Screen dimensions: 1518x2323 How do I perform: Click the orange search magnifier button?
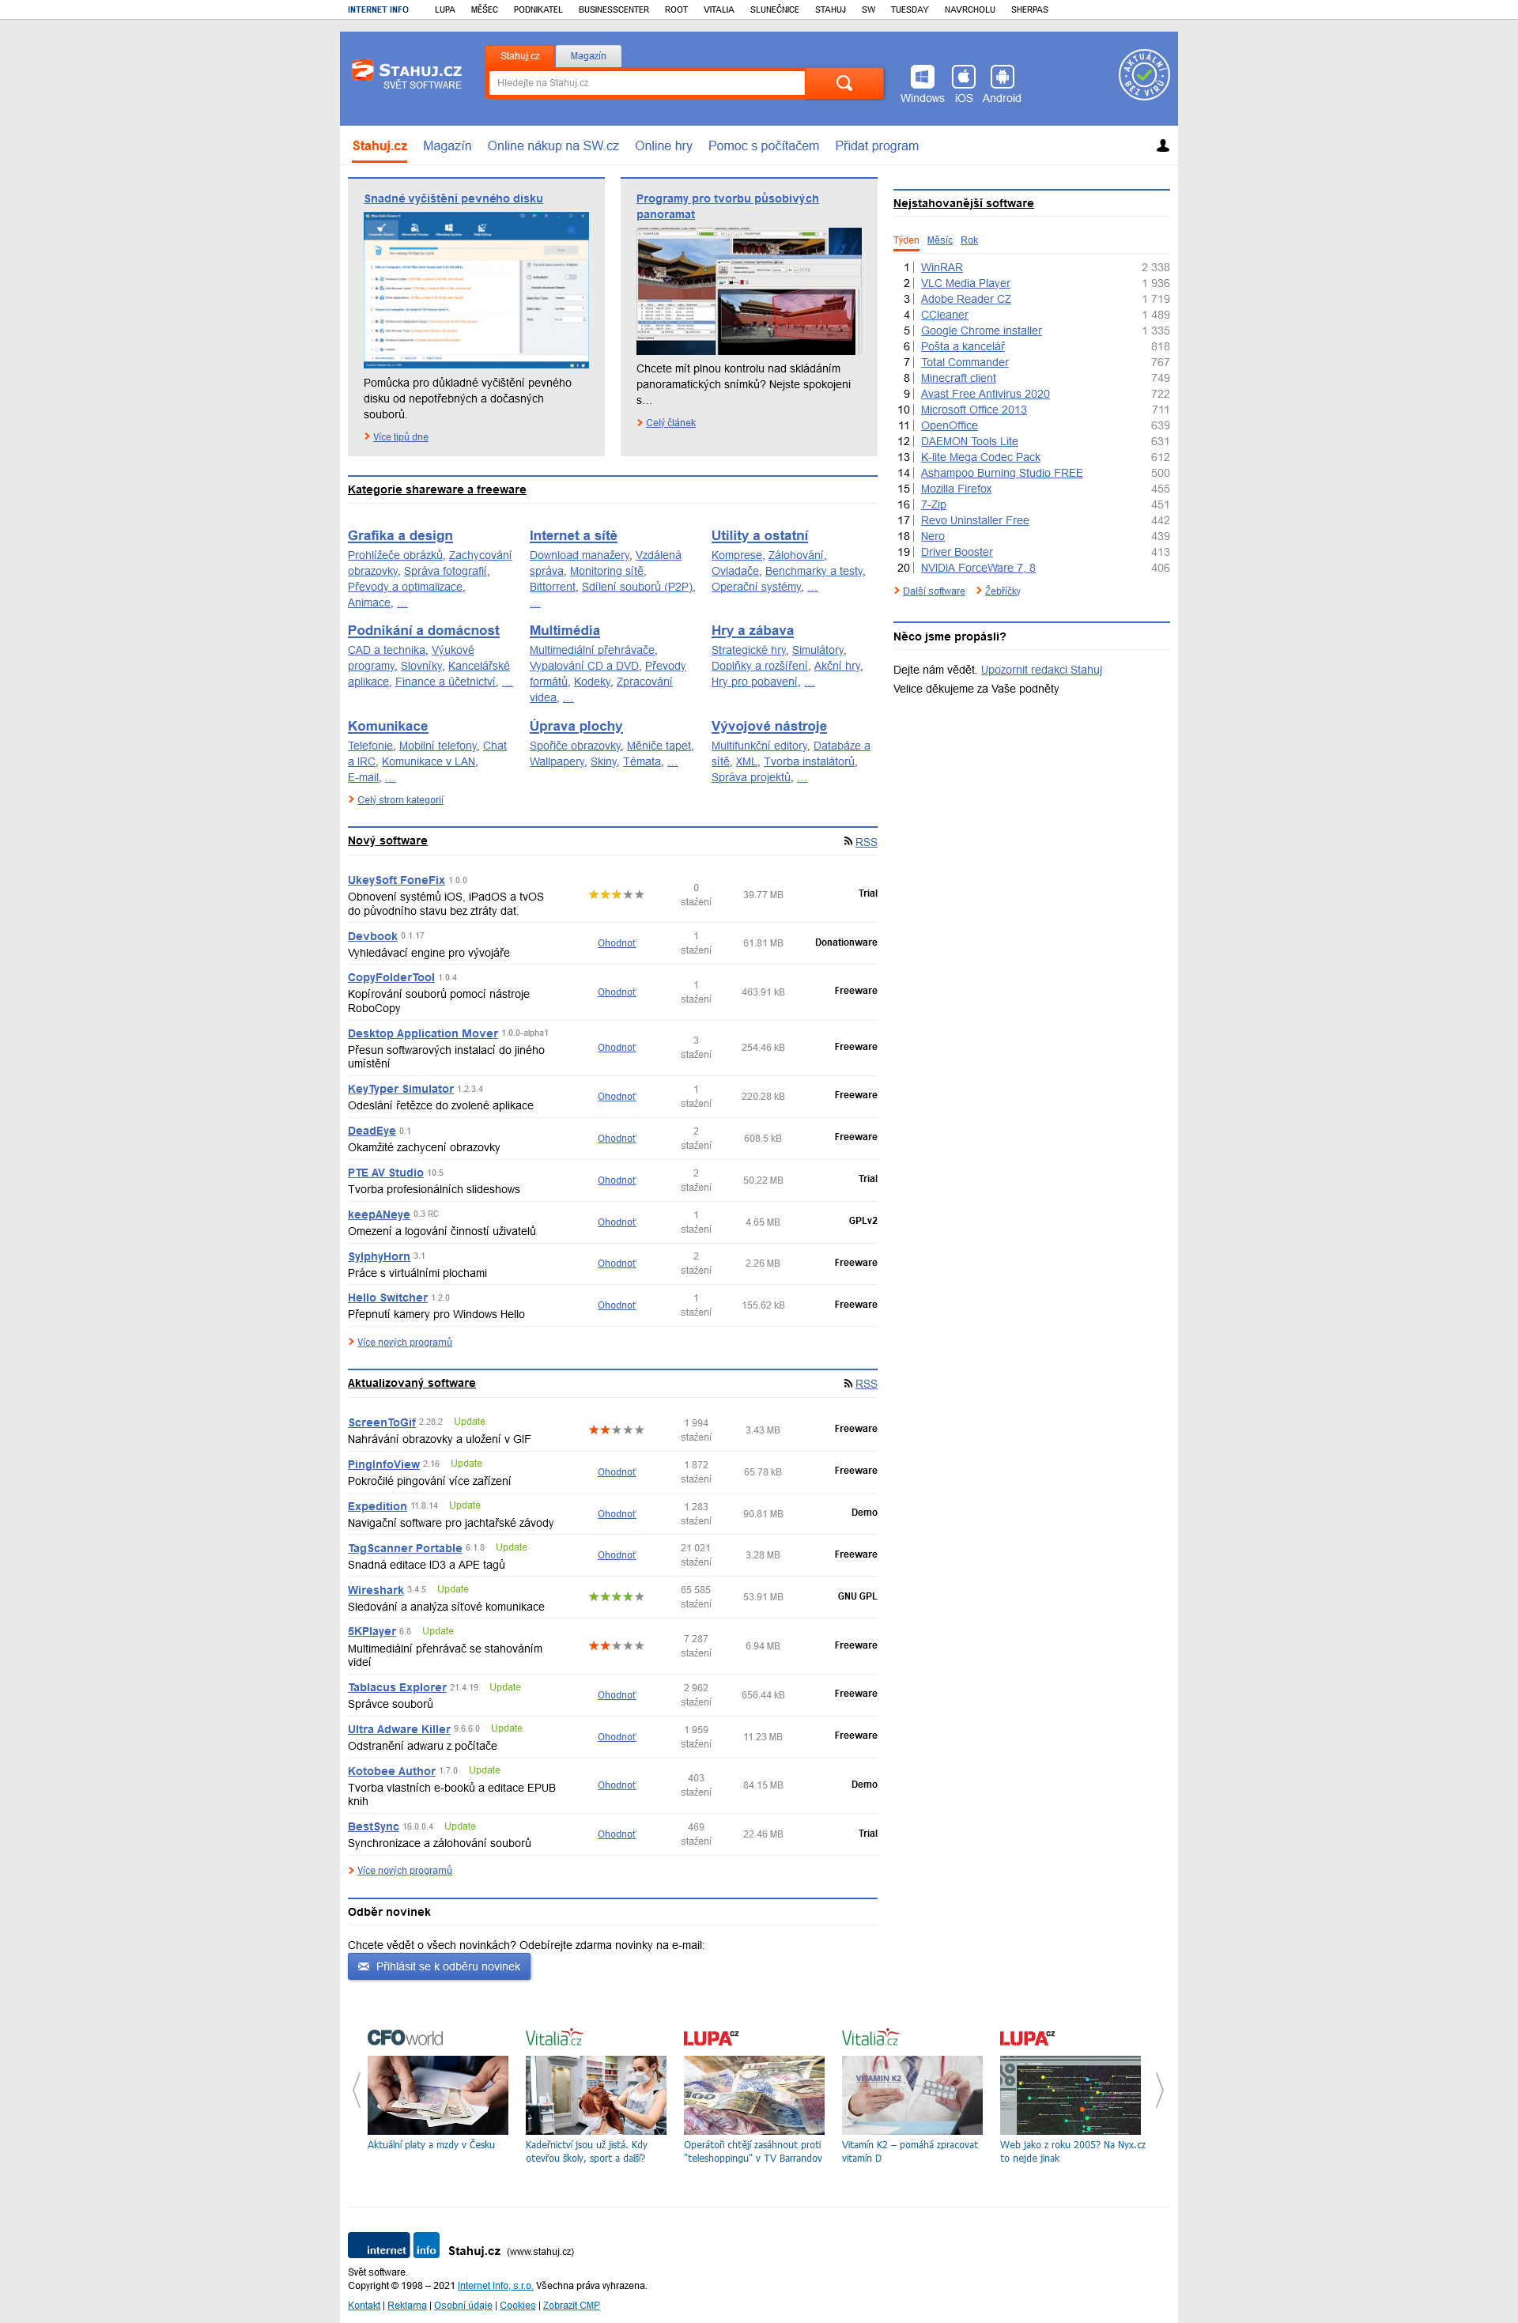coord(844,83)
